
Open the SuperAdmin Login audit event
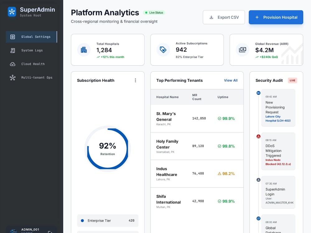(x=278, y=192)
